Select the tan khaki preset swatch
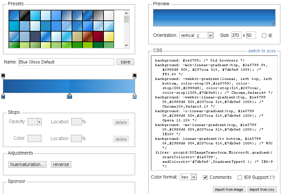The width and height of the screenshot is (282, 194). (x=77, y=36)
